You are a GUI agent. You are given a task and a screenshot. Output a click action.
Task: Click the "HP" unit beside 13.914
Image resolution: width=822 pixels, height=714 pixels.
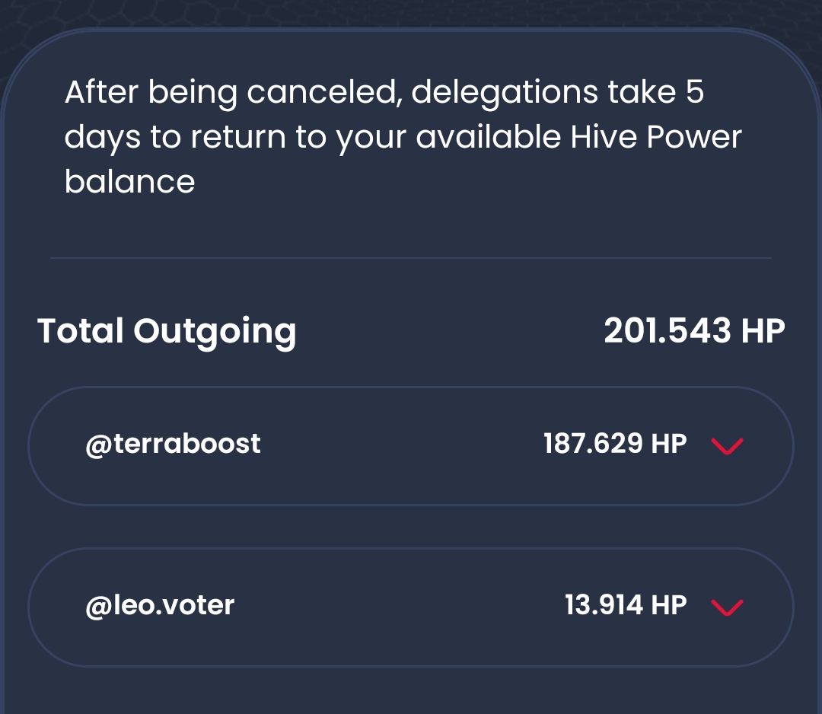[x=669, y=605]
